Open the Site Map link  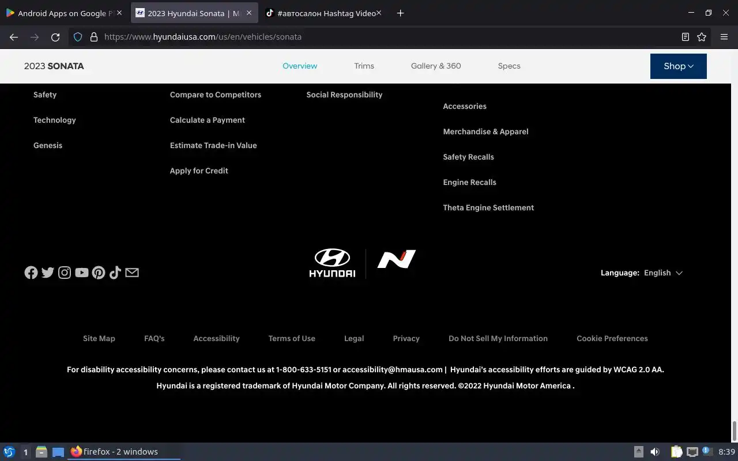tap(99, 339)
